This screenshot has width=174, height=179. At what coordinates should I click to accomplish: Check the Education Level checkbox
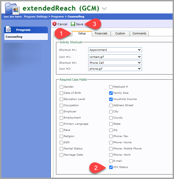pos(61,99)
